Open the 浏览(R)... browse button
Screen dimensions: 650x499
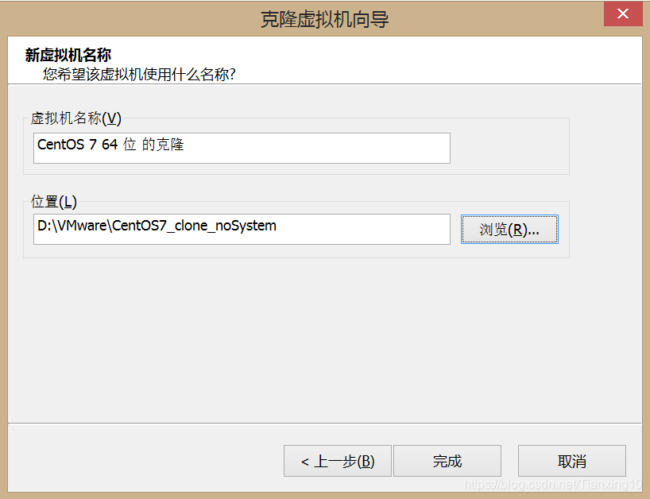tap(509, 229)
